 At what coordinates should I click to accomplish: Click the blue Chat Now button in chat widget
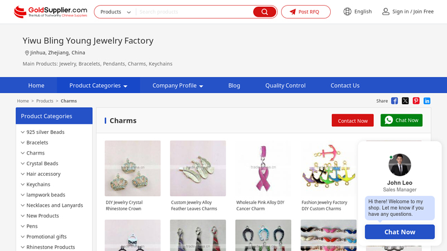pyautogui.click(x=400, y=232)
